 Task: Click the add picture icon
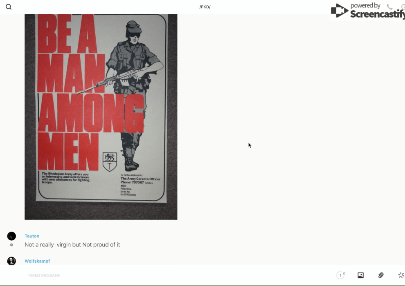click(x=360, y=275)
